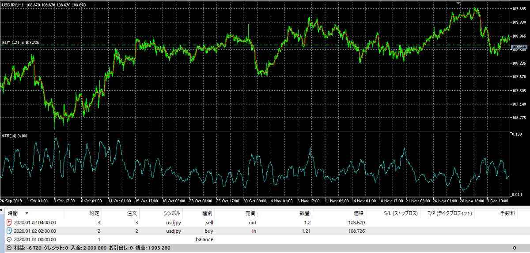Click the BUY 1.21 at 108.726 trade level label
Image resolution: width=530 pixels, height=253 pixels.
point(20,42)
